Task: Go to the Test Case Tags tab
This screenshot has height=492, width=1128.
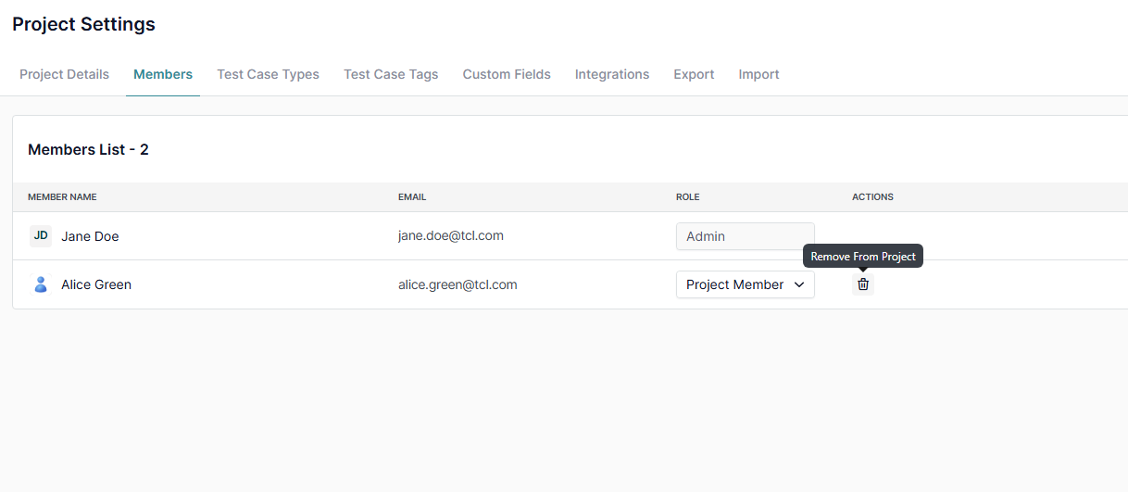Action: [391, 74]
